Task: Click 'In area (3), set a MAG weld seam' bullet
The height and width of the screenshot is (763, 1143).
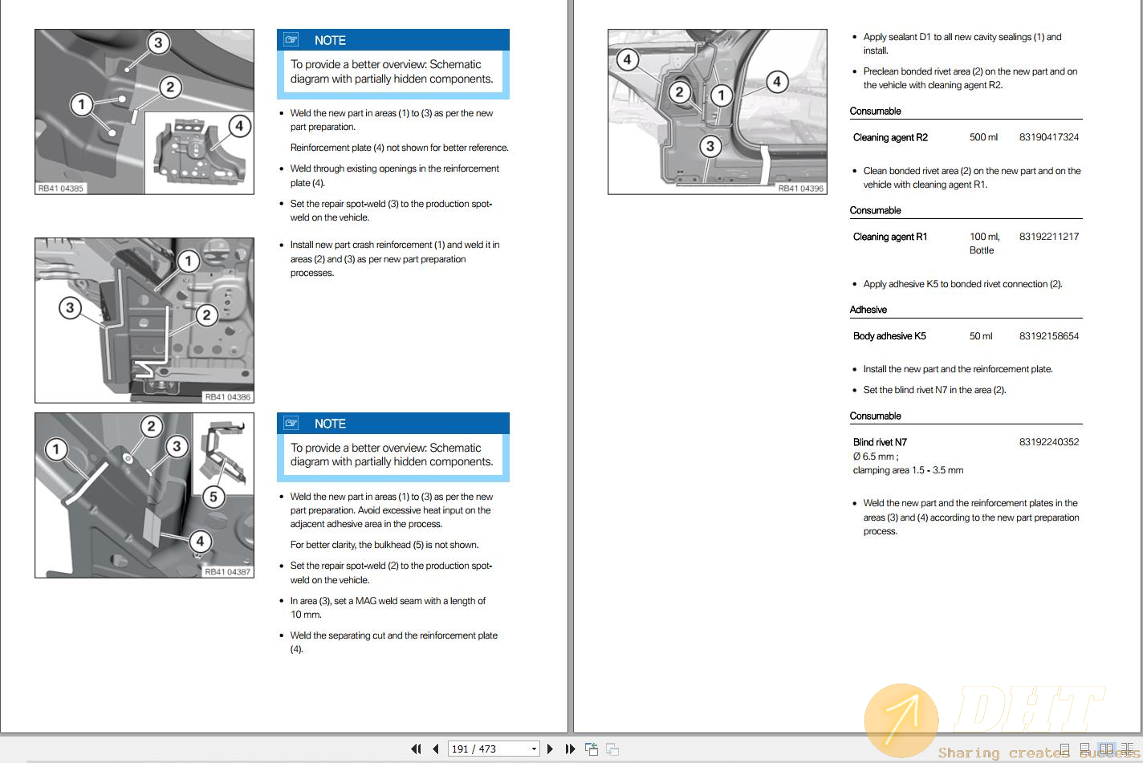Action: 388,607
